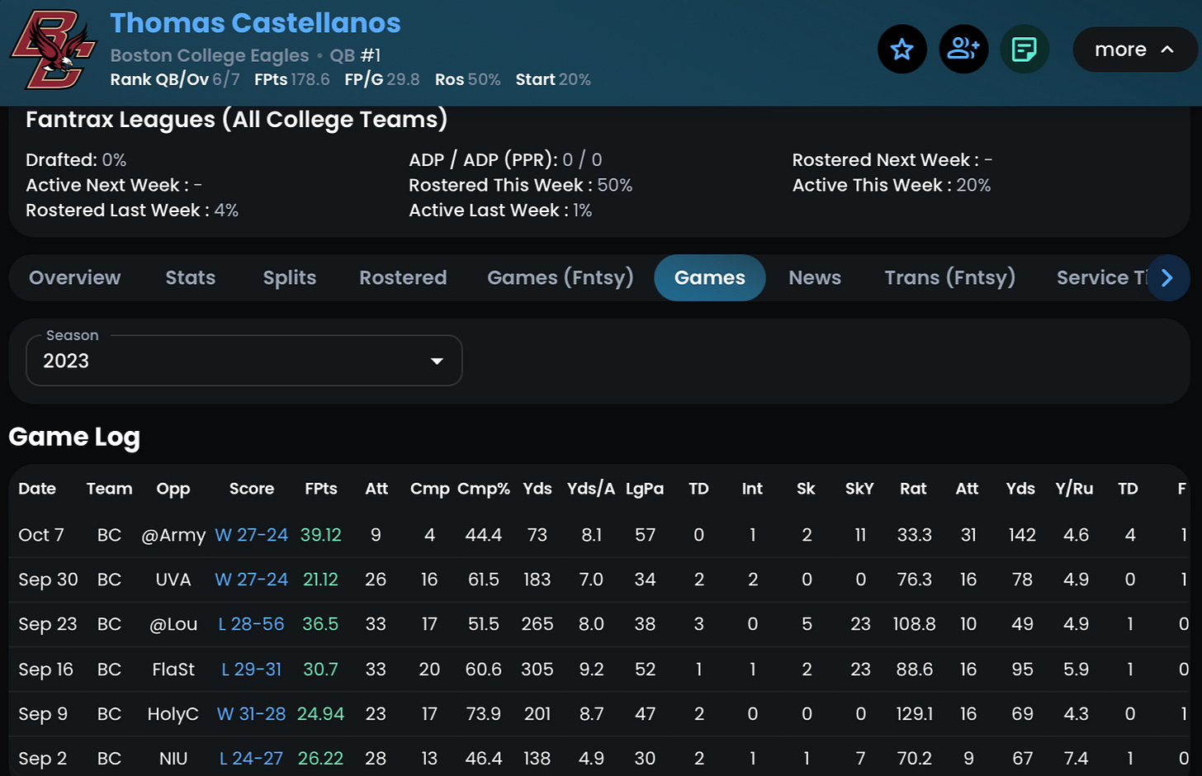Click the 21.12 fantasy points value
This screenshot has width=1202, height=776.
(320, 580)
